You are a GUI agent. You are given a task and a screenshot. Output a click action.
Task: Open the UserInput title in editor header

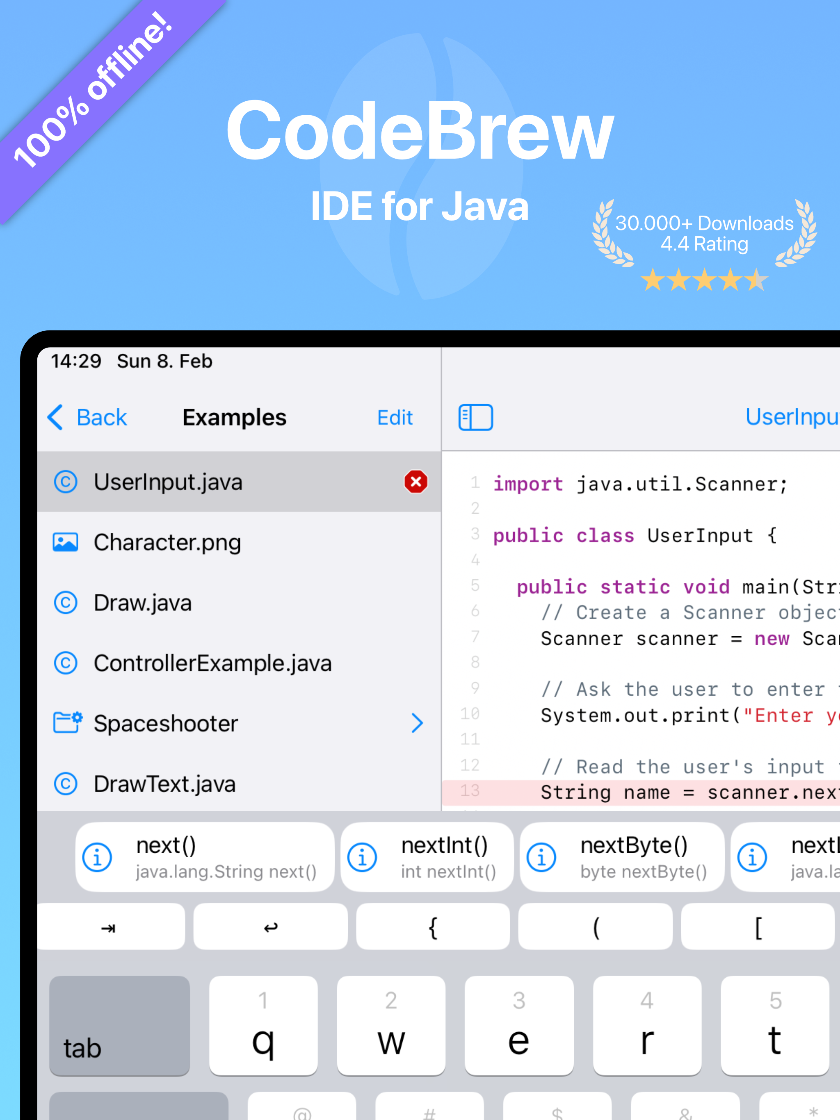tap(792, 417)
